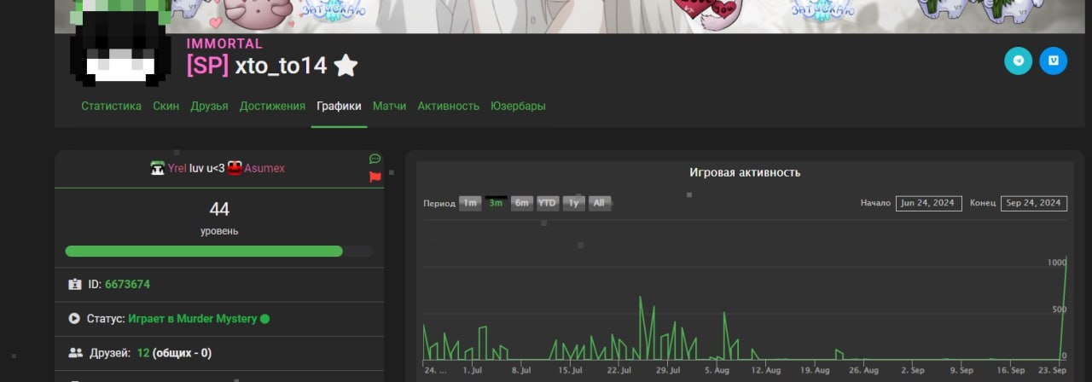Open the Telegram profile link icon
Viewport: 1092px width, 382px height.
tap(1018, 61)
